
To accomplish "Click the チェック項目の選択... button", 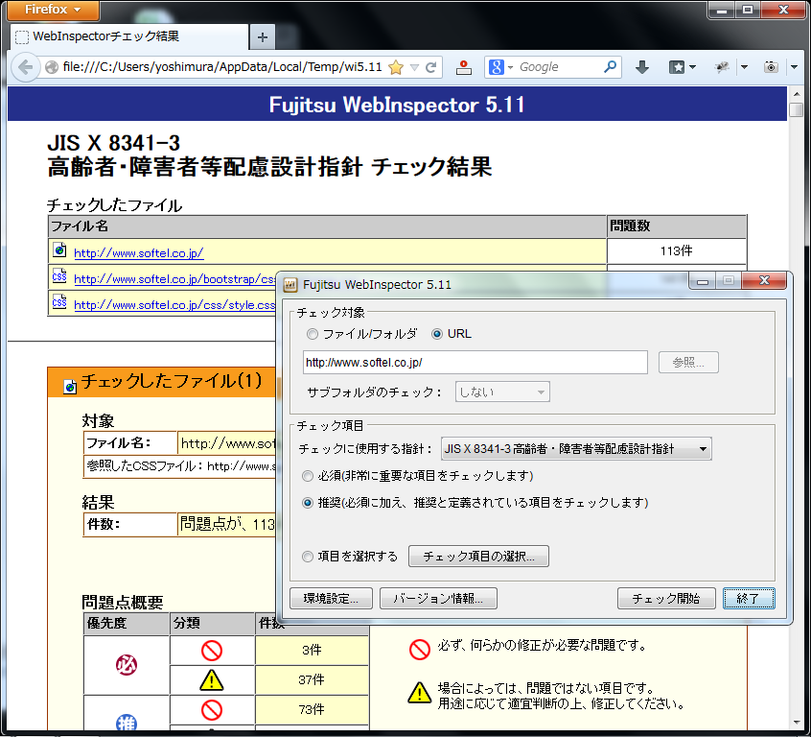I will click(478, 557).
